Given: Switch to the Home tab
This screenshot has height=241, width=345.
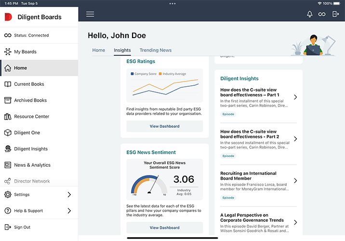Looking at the screenshot, I should [98, 50].
